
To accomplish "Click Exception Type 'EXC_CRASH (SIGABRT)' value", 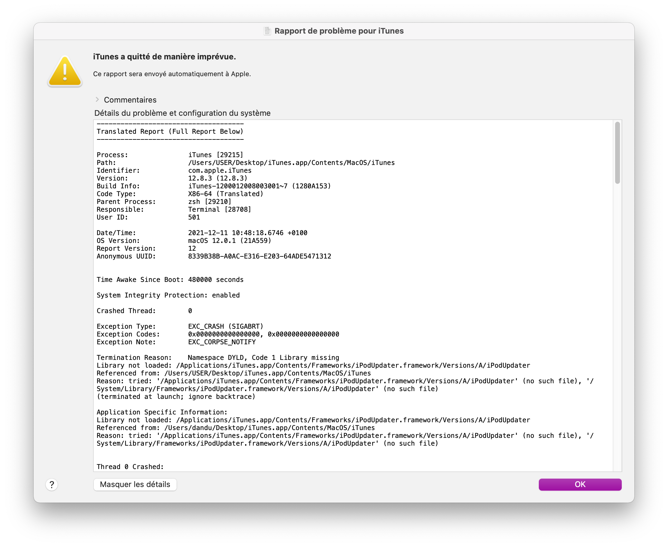I will (x=226, y=327).
